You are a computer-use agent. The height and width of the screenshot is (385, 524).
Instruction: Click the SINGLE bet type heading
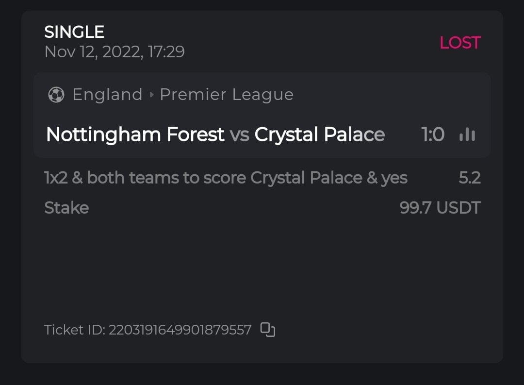(x=74, y=32)
